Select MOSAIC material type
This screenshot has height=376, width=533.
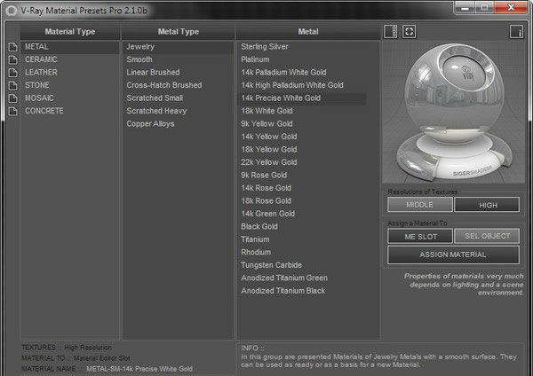70,98
